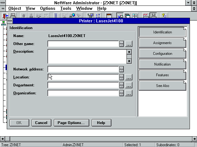The height and width of the screenshot is (147, 197).
Task: Click the exit door toolbar icon
Action: (x=5, y=16)
